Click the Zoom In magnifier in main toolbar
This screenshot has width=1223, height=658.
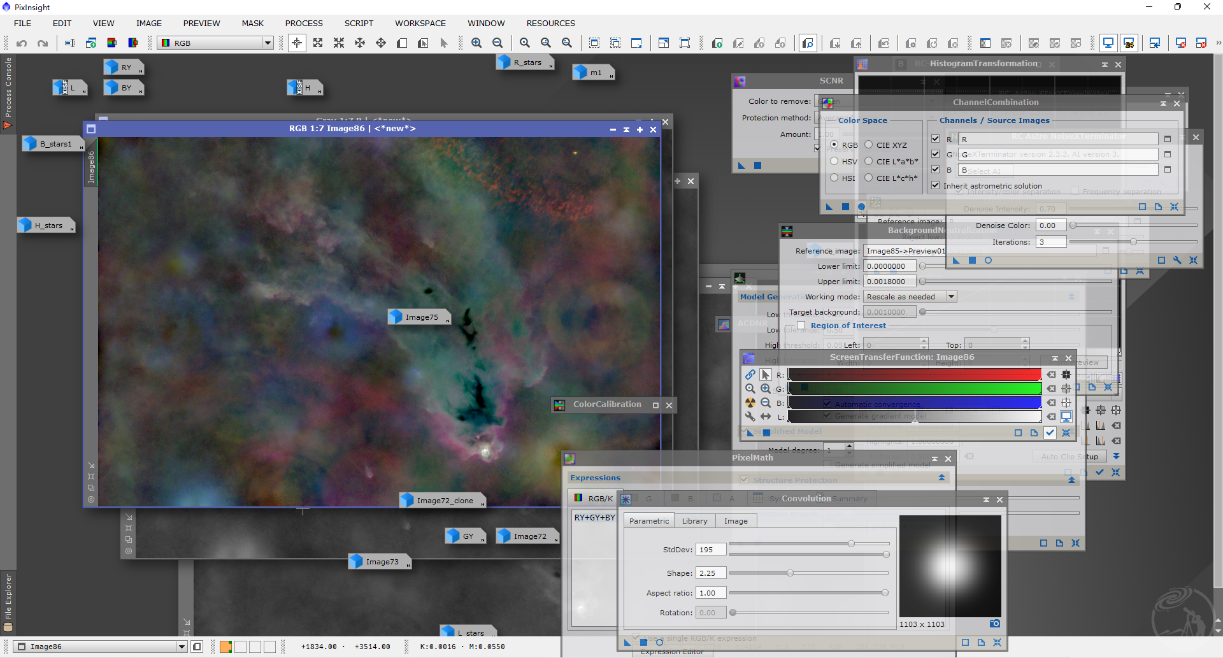tap(476, 43)
